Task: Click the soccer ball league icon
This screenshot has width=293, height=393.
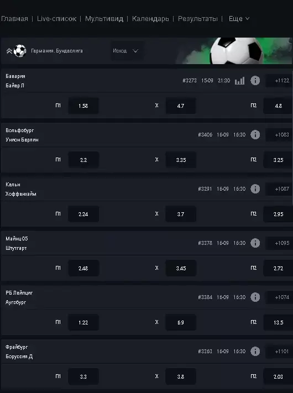Action: (x=20, y=51)
